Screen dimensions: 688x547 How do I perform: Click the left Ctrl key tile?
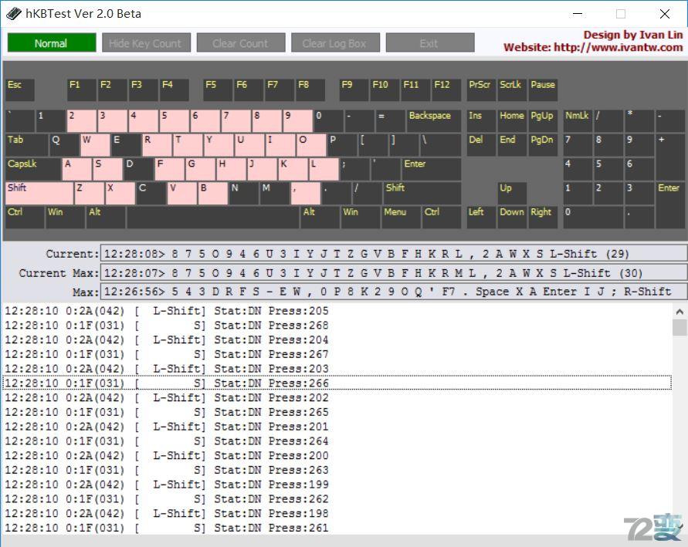tap(25, 218)
